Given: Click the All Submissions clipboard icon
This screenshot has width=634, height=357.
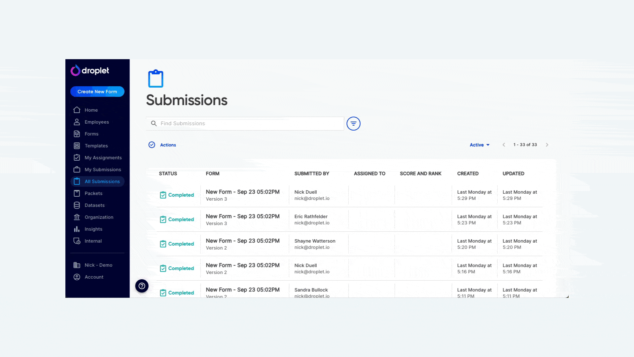Looking at the screenshot, I should click(x=77, y=181).
